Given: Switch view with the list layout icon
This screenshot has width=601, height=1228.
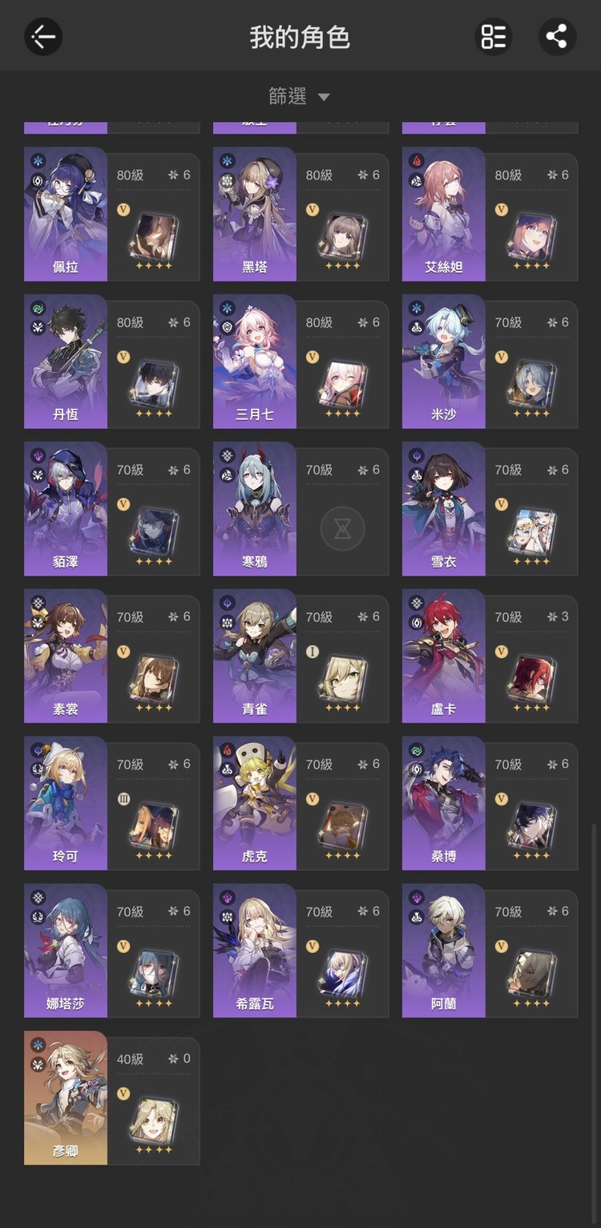Looking at the screenshot, I should pyautogui.click(x=494, y=36).
